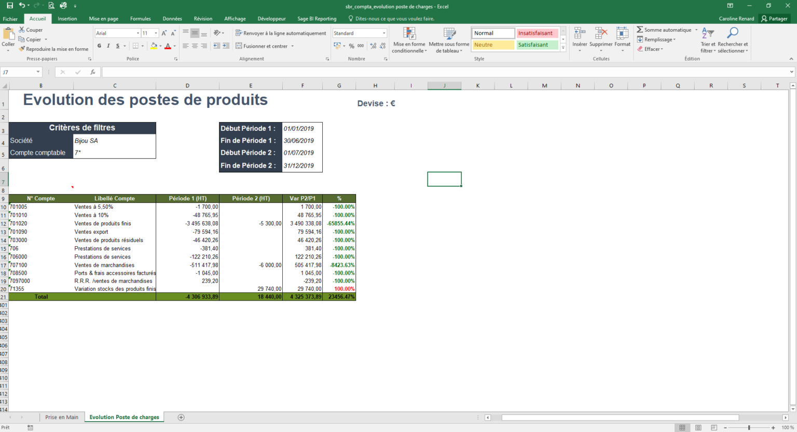The height and width of the screenshot is (432, 797).
Task: Open the font name dropdown
Action: coord(137,33)
